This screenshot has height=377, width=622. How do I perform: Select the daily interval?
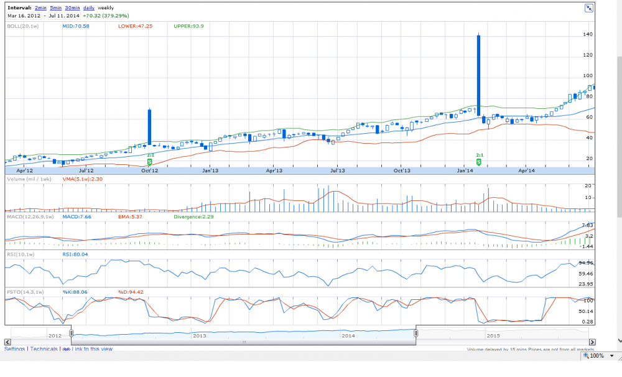[89, 7]
